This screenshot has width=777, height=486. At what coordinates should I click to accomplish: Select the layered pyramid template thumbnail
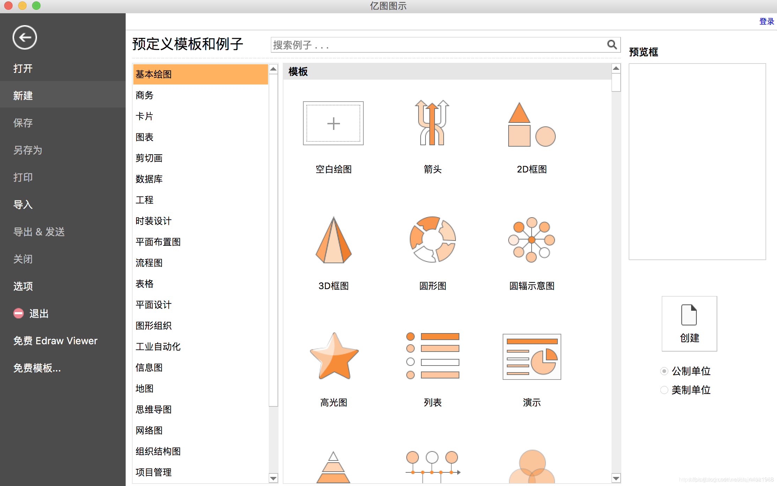(333, 467)
